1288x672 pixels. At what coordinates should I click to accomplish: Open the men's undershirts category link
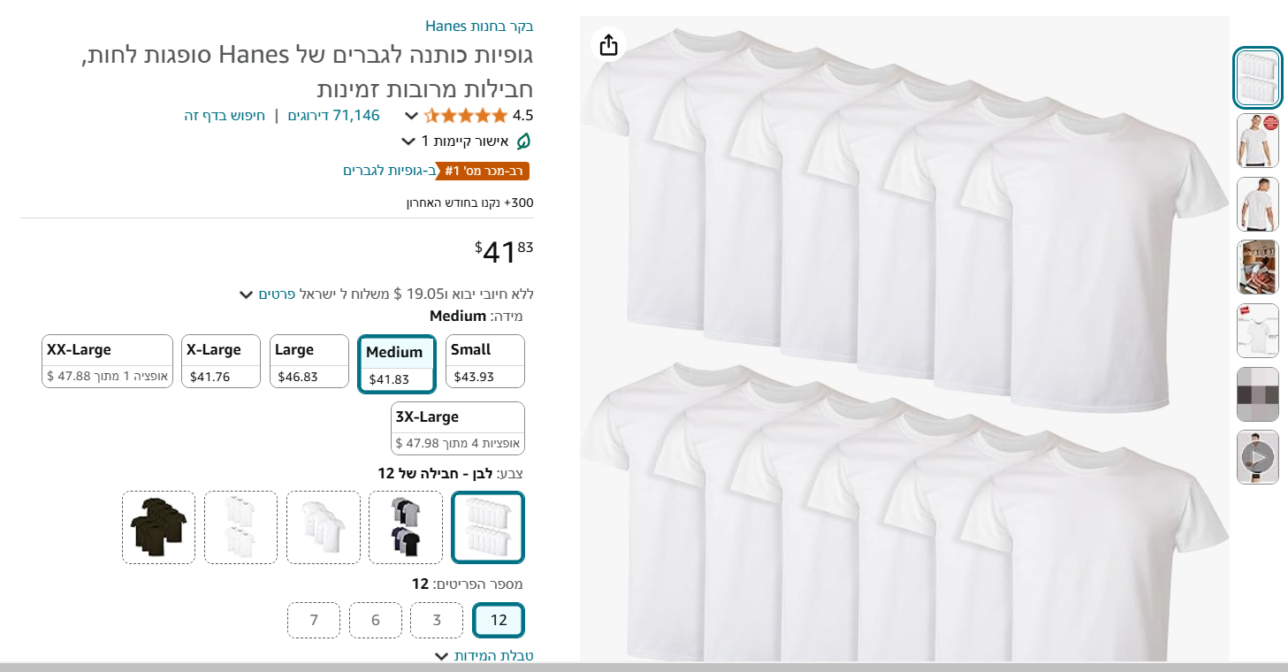[x=390, y=171]
